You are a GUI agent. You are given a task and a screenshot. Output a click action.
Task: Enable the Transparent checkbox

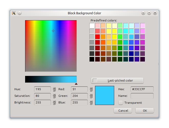tap(121, 103)
